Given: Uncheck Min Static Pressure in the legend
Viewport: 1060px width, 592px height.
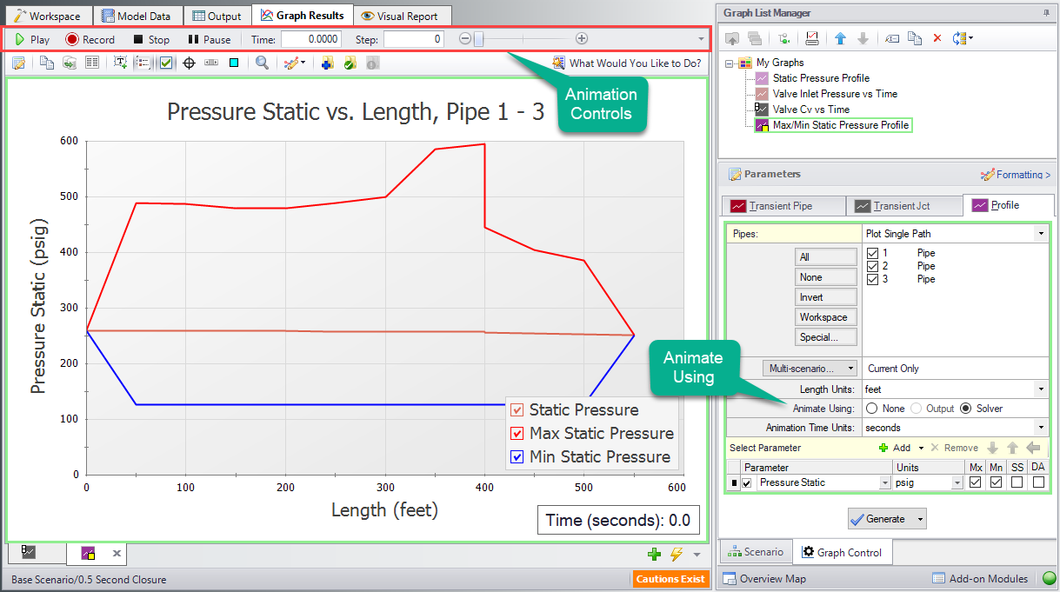Looking at the screenshot, I should coord(518,456).
